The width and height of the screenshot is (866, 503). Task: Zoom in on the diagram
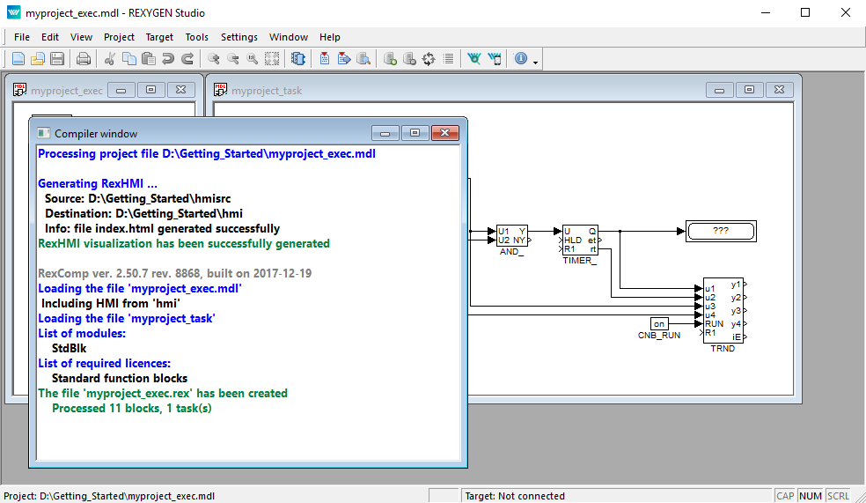pyautogui.click(x=213, y=59)
